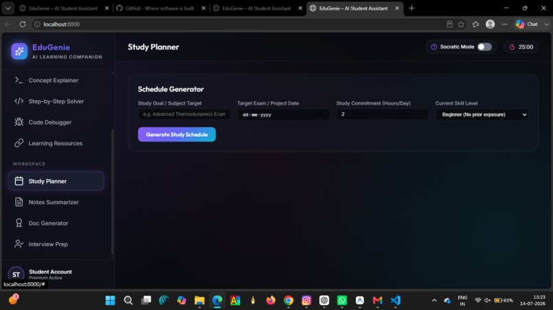Click the muted volume tray icon
The height and width of the screenshot is (310, 553).
tap(488, 300)
